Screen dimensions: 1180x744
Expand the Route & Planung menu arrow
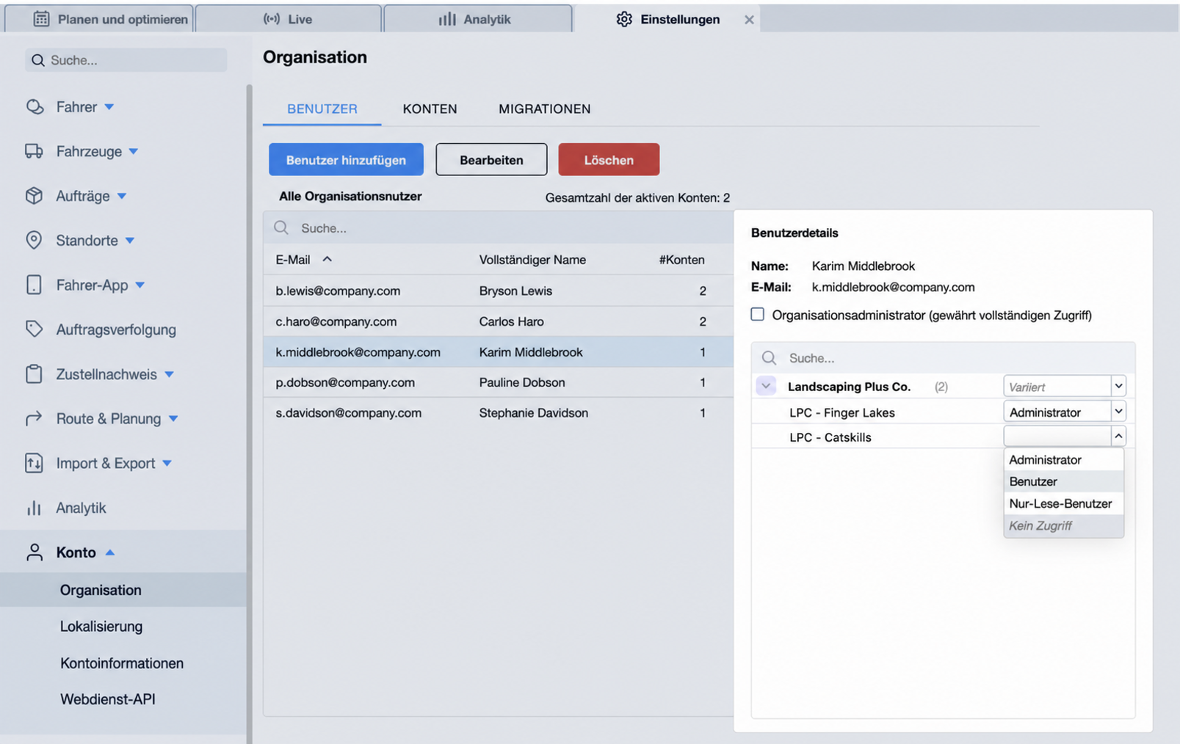tap(173, 418)
